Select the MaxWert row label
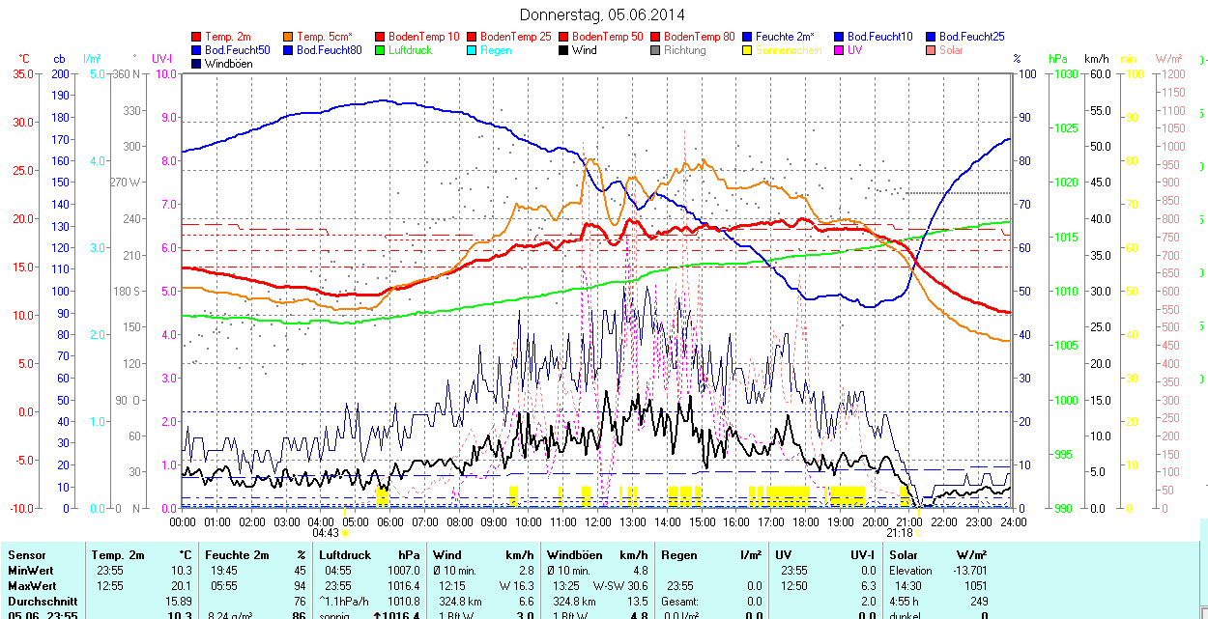This screenshot has width=1208, height=619. [x=32, y=586]
